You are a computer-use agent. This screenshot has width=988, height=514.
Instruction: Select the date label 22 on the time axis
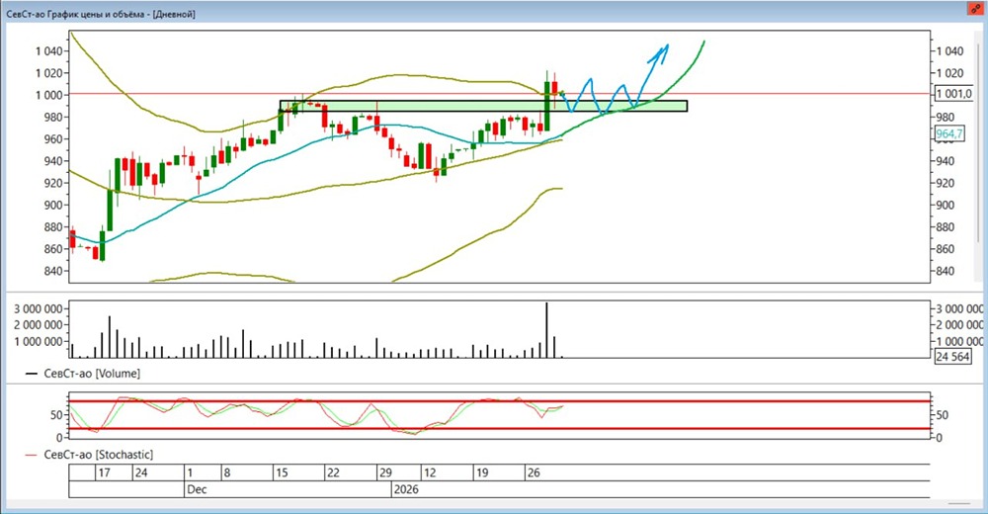(333, 472)
